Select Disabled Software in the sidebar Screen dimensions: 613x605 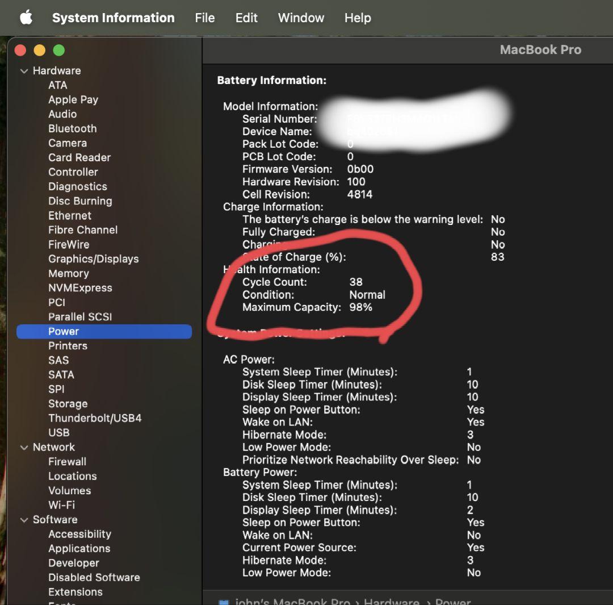click(x=94, y=578)
